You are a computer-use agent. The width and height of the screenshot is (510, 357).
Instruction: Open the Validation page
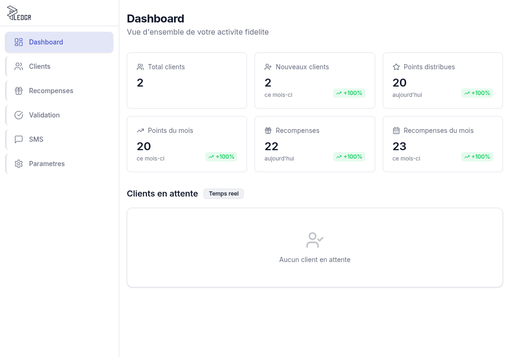point(44,115)
